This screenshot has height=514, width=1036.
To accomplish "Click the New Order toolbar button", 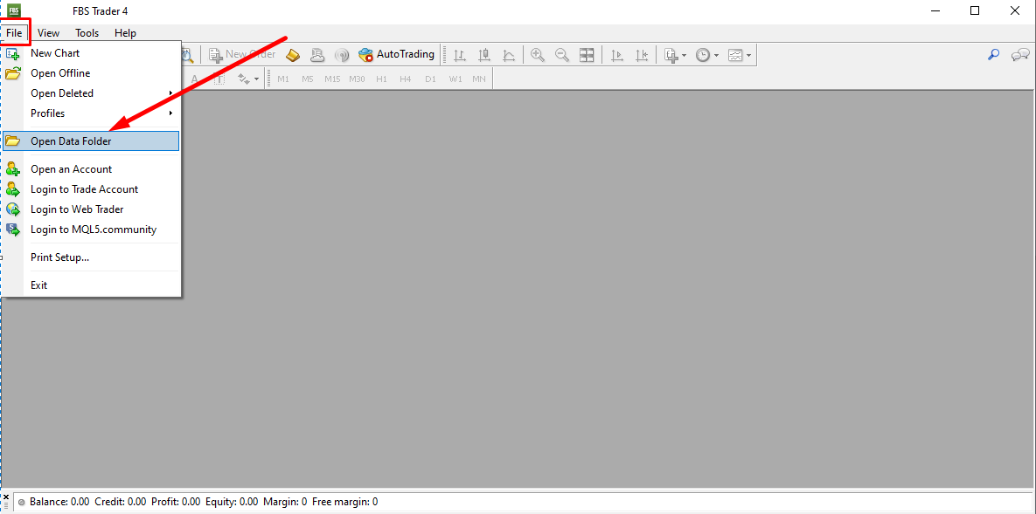I will [x=242, y=55].
